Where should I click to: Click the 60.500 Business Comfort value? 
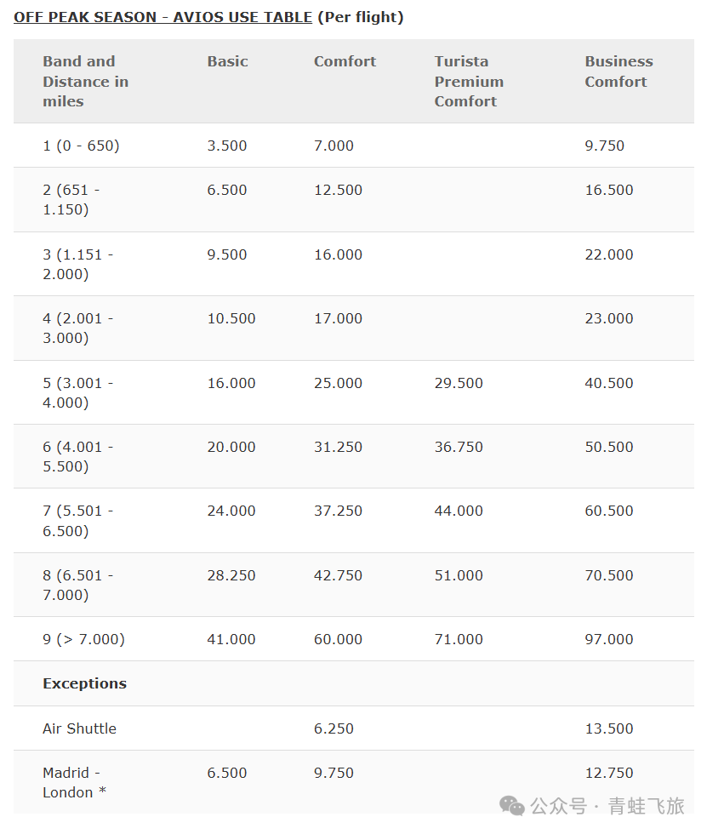608,511
